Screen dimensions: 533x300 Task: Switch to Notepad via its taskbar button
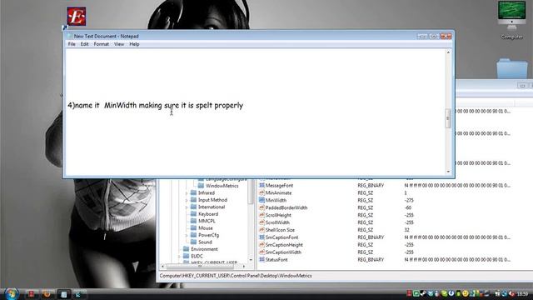(x=63, y=294)
